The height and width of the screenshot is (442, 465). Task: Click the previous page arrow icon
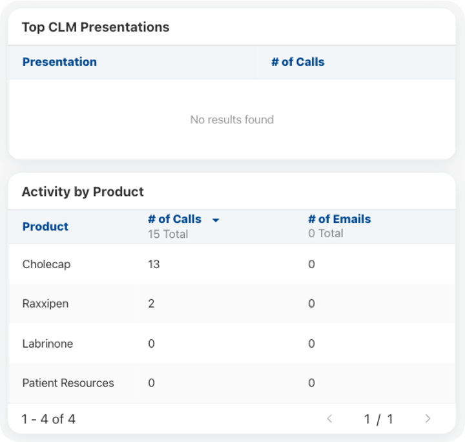[329, 419]
